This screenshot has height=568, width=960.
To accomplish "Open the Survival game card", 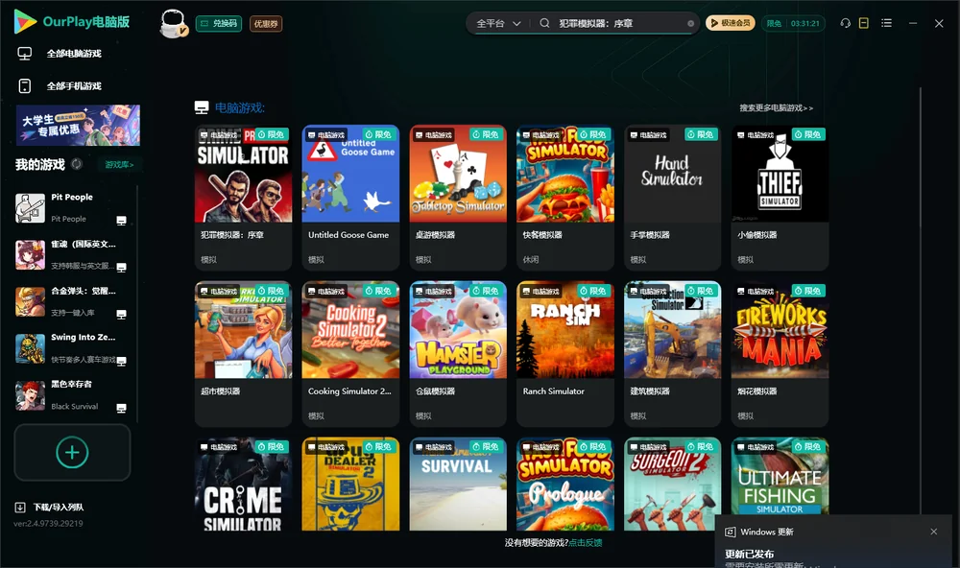I will [x=458, y=484].
